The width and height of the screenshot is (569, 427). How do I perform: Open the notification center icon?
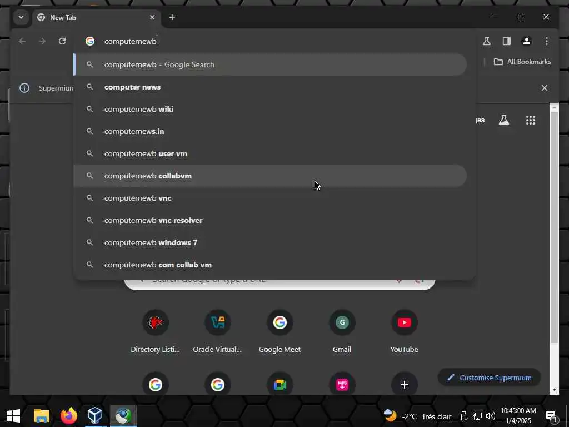point(551,417)
